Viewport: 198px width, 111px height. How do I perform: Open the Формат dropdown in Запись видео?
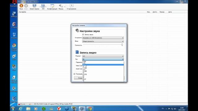(x=103, y=56)
